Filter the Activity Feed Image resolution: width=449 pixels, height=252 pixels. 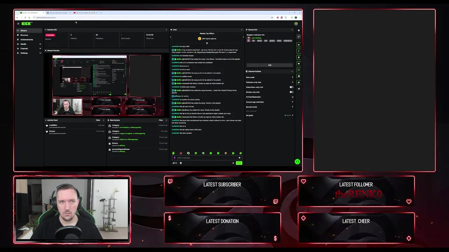(x=98, y=120)
